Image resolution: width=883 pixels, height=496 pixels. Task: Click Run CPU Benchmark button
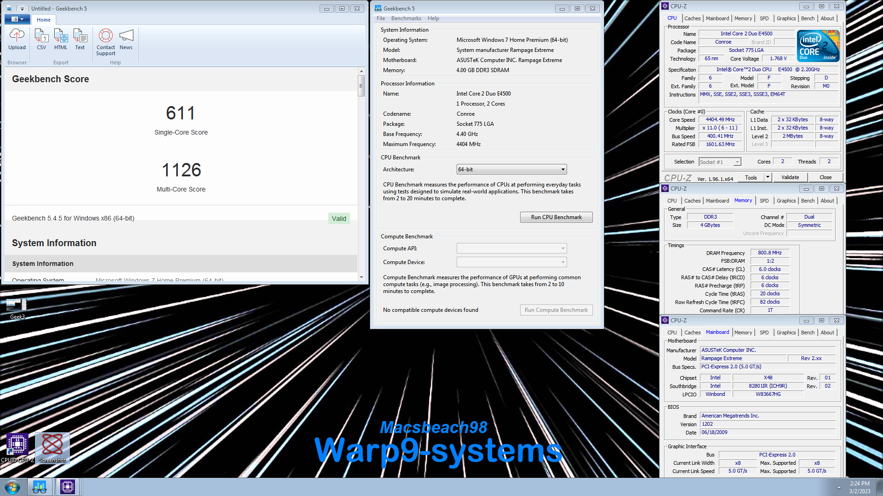pyautogui.click(x=556, y=217)
